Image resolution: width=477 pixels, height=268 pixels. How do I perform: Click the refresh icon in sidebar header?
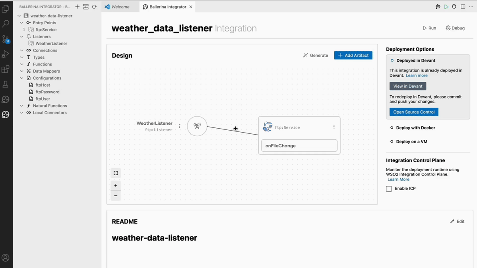tap(94, 7)
